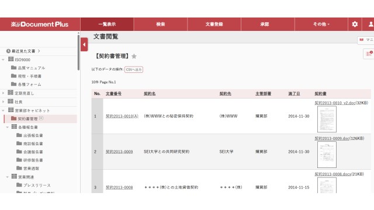374x210 pixels.
Task: Click the folder icon for 会議報告書
Action: click(x=19, y=152)
